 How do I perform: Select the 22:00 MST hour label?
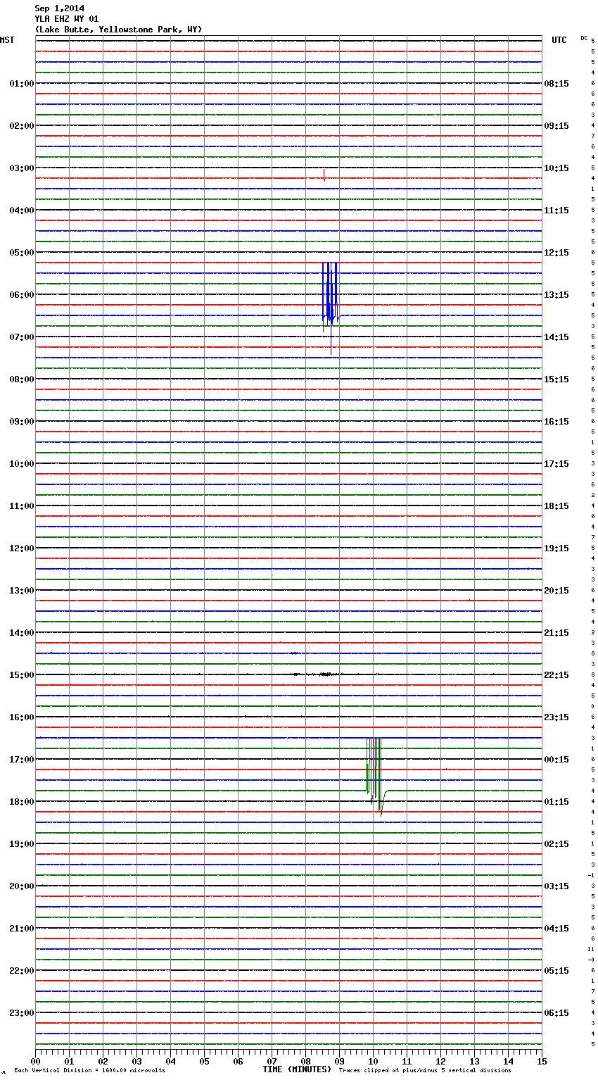(x=22, y=971)
